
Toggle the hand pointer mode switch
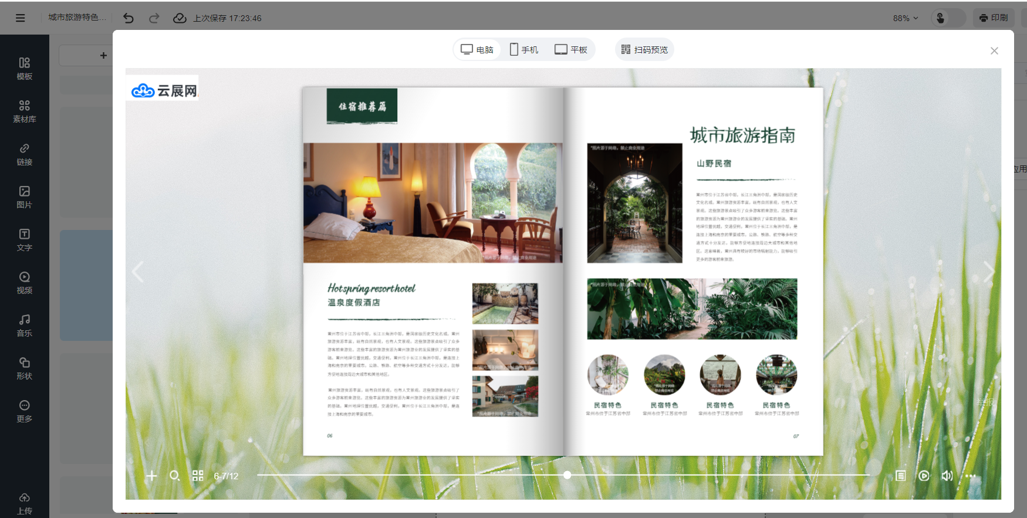tap(948, 18)
